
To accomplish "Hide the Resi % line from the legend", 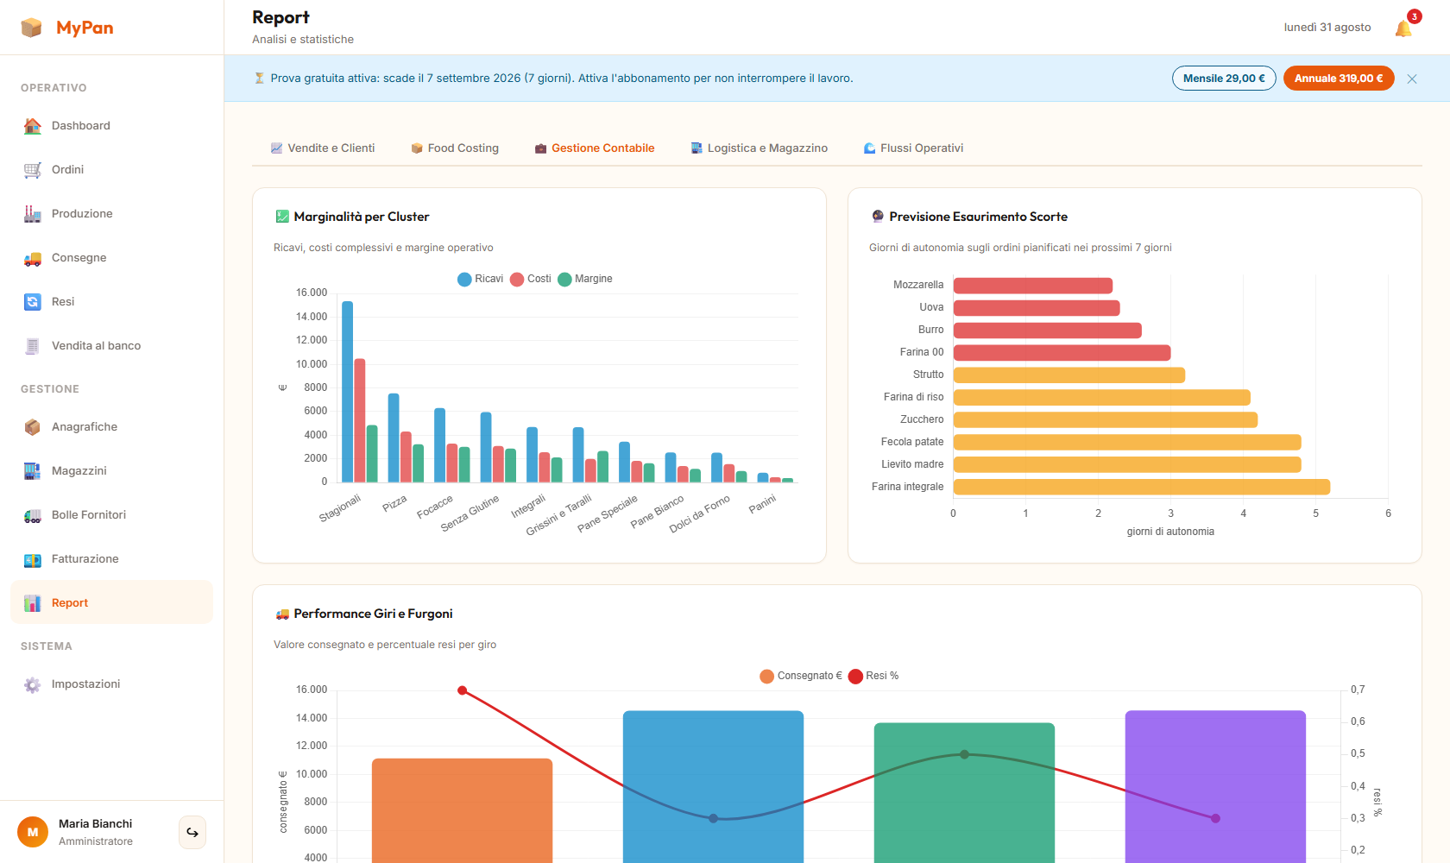I will click(x=873, y=676).
